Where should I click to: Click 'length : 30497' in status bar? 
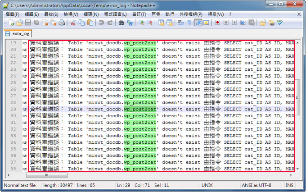click(58, 185)
